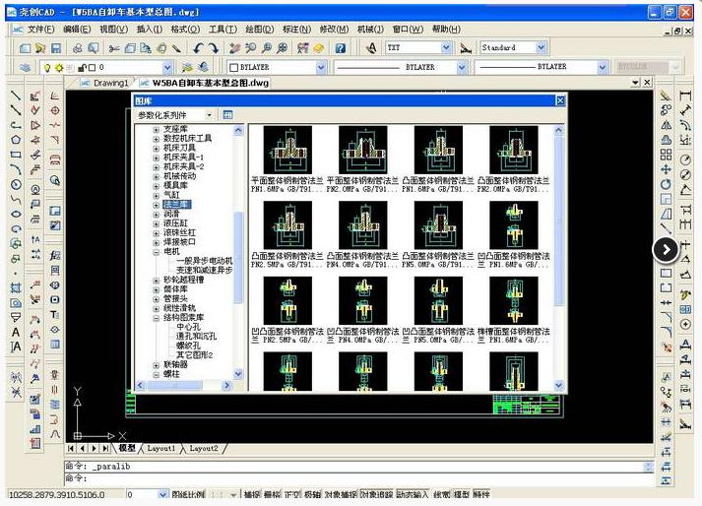This screenshot has height=506, width=702.
Task: Click the Redo arrow in the toolbar
Action: [x=214, y=47]
